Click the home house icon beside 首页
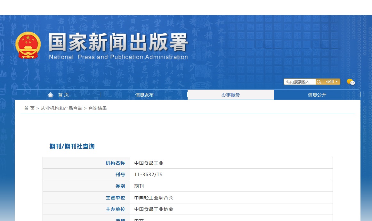This screenshot has height=221, width=372. coord(50,94)
